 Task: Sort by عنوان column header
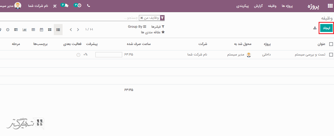click(321, 44)
